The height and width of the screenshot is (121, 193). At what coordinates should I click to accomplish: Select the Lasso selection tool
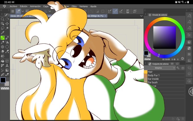pos(3,28)
